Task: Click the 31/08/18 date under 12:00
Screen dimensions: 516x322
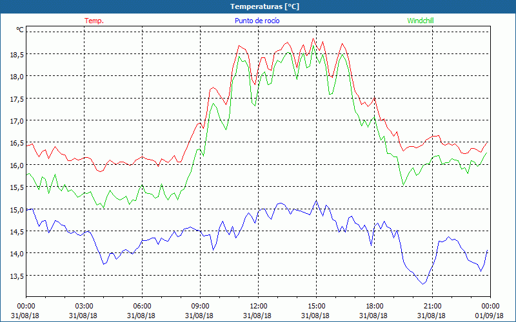Action: (257, 316)
